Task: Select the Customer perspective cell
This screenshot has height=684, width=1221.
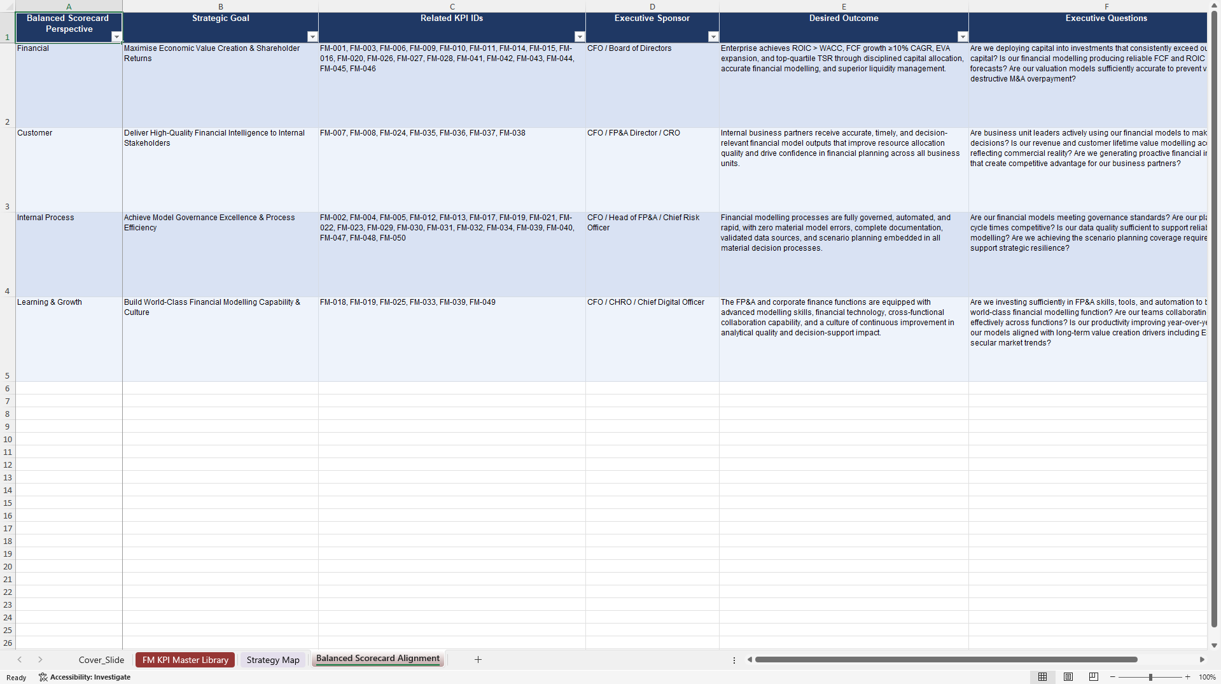Action: (69, 170)
